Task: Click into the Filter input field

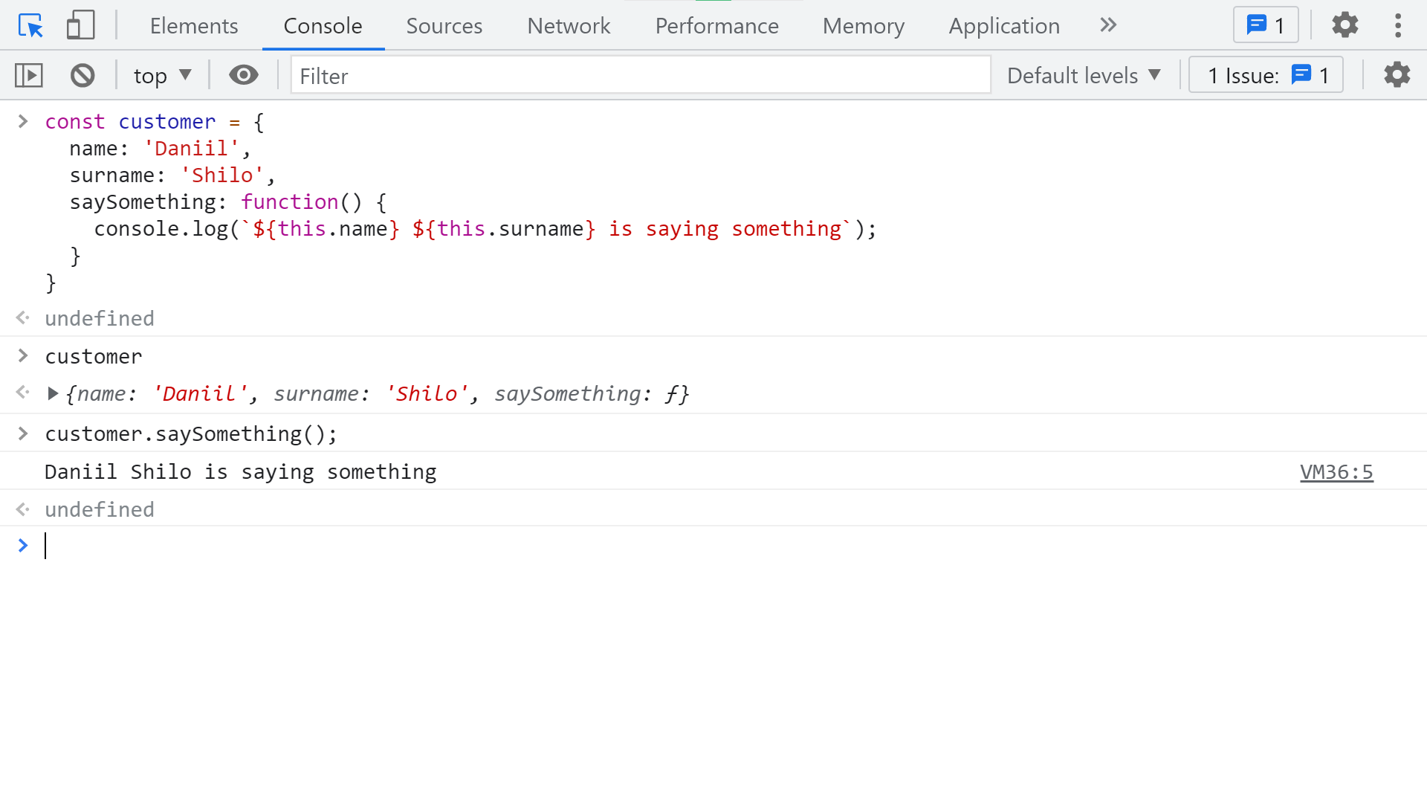Action: (x=639, y=75)
